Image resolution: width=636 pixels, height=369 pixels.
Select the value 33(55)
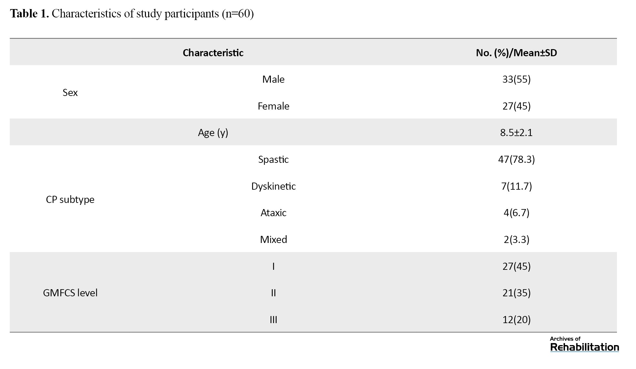tap(516, 79)
